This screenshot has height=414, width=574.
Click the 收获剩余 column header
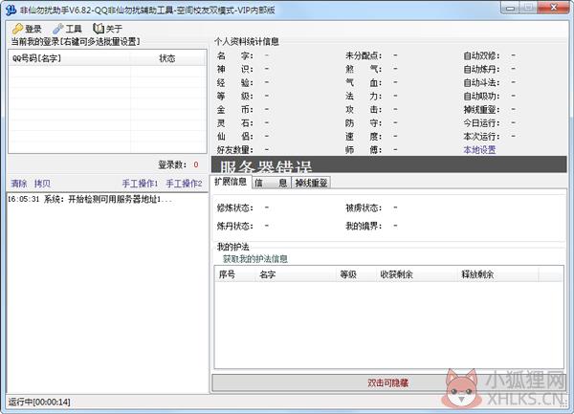(416, 274)
